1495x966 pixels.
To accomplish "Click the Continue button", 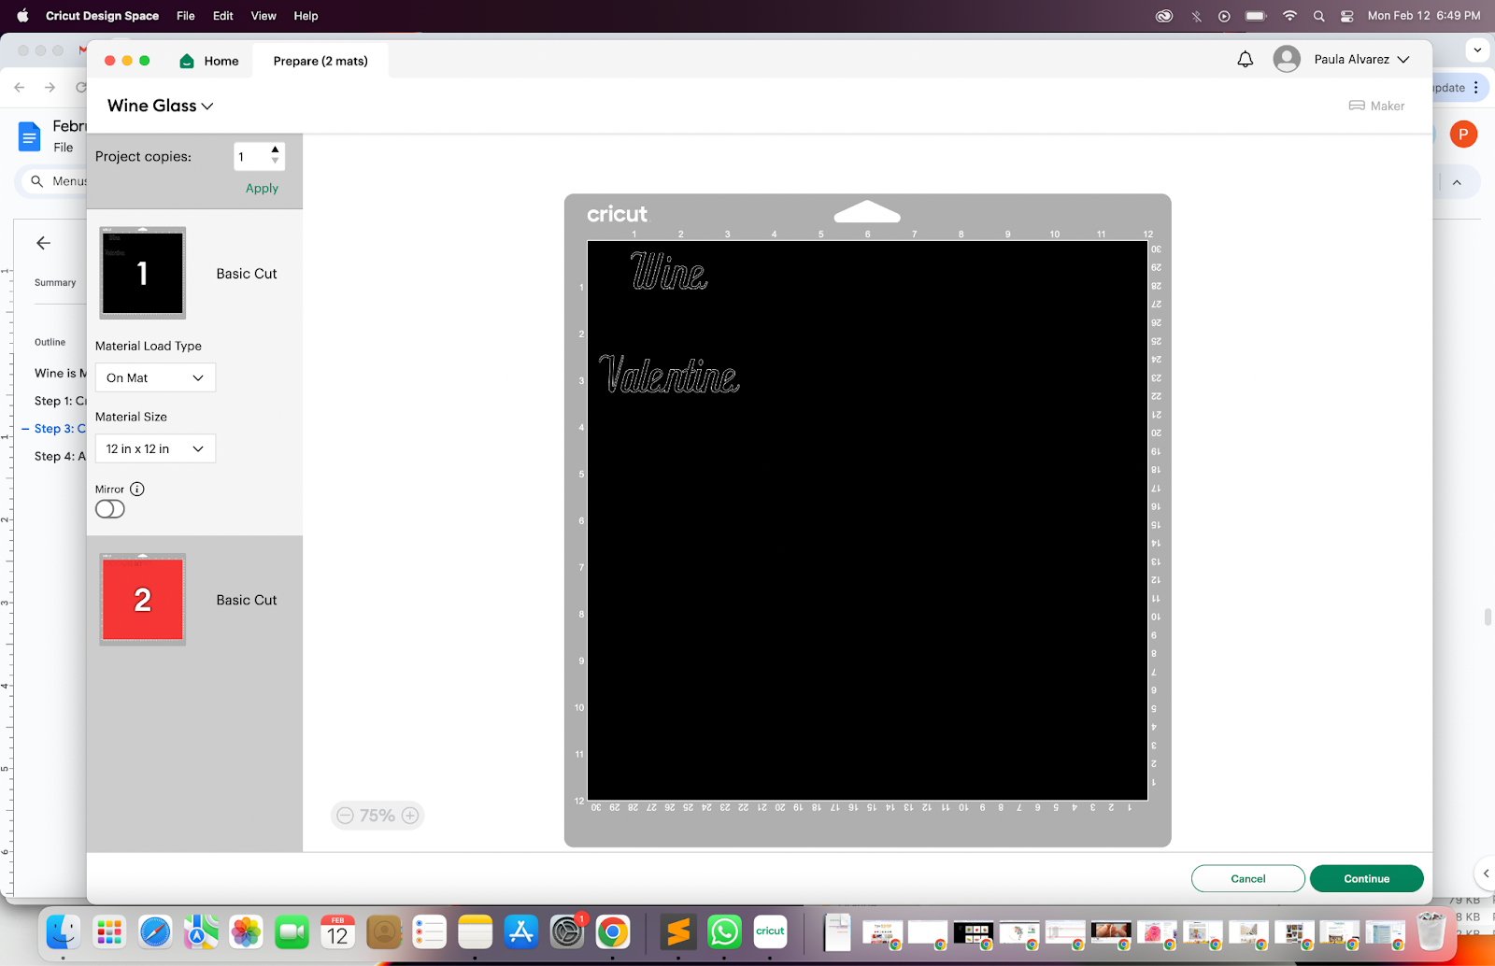I will (1366, 878).
